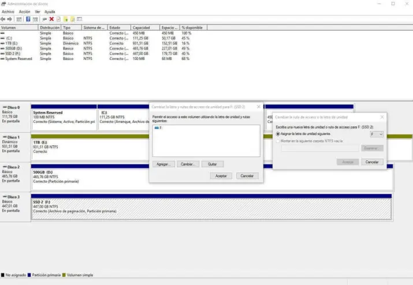This screenshot has width=413, height=285.
Task: Click the '50,17 GB' free space cell
Action: (x=169, y=38)
